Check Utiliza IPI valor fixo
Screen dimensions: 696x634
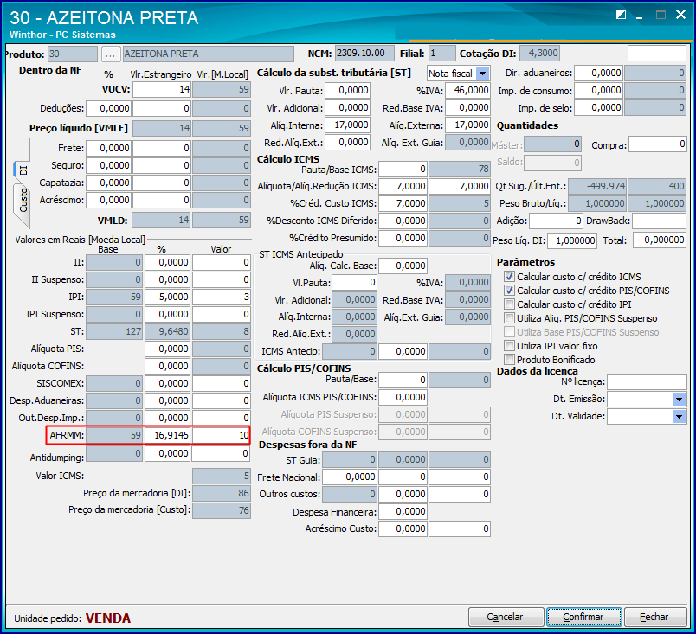click(x=509, y=346)
